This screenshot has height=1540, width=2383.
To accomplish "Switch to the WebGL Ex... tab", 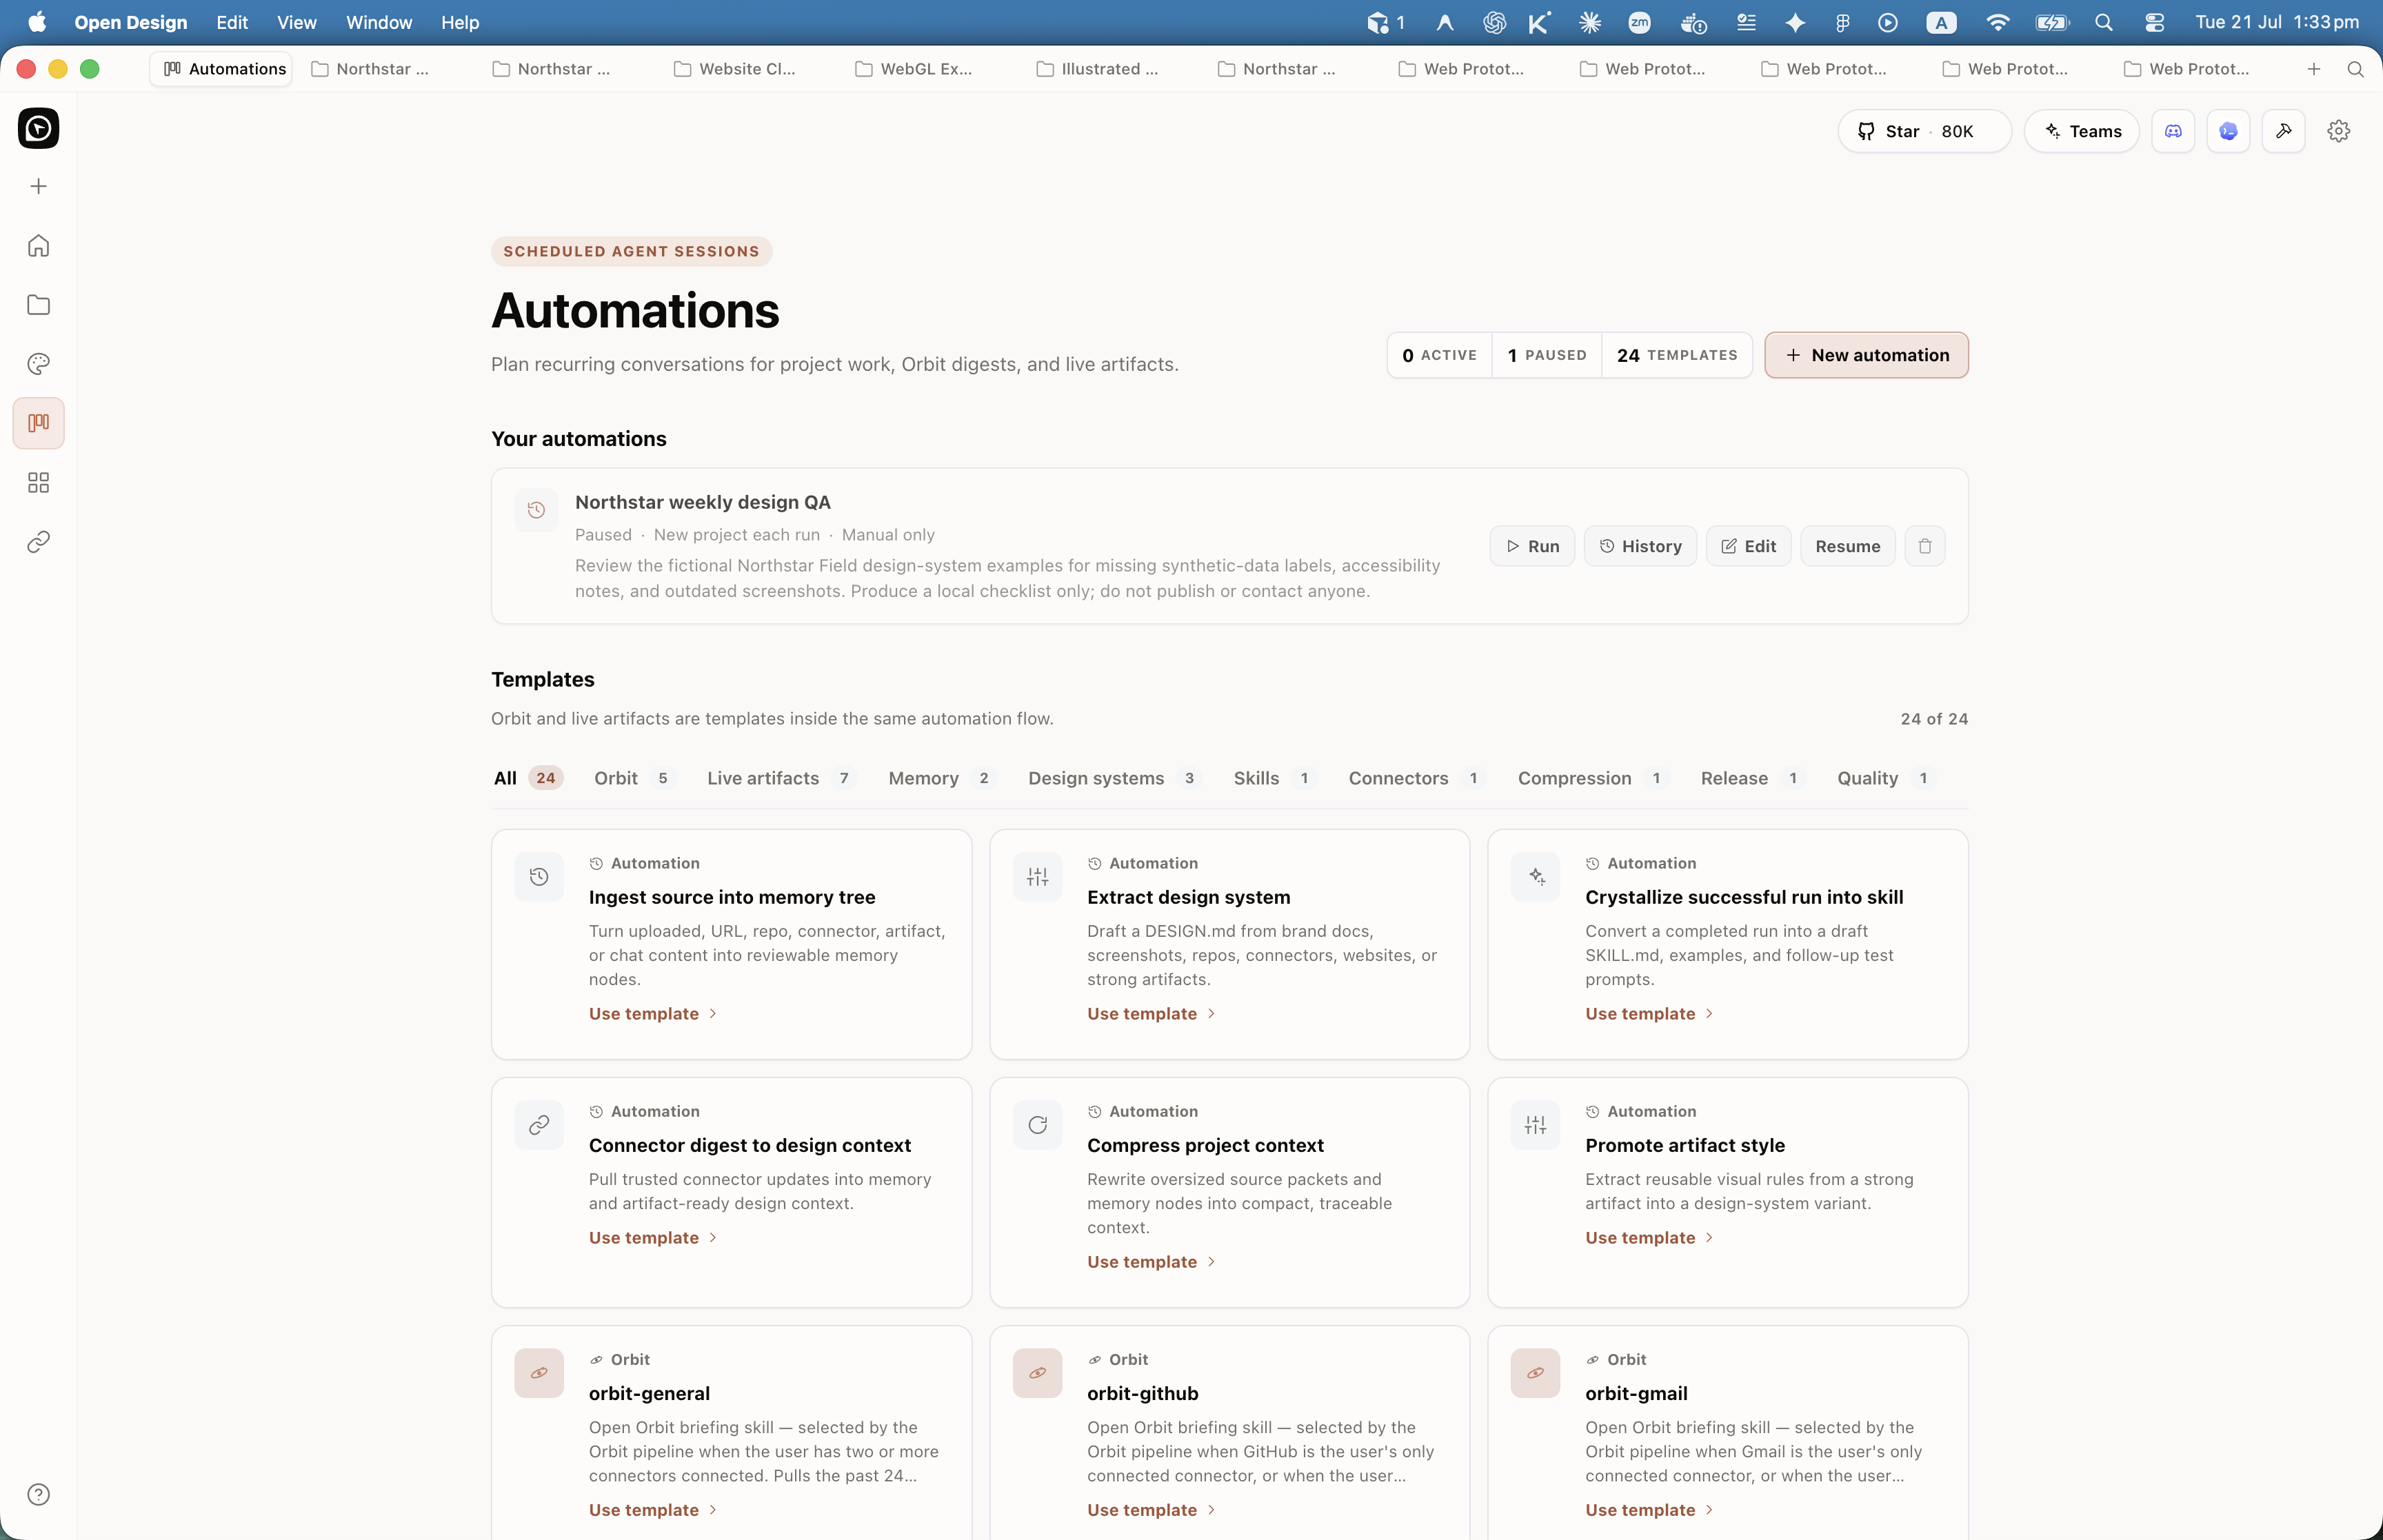I will pyautogui.click(x=914, y=69).
